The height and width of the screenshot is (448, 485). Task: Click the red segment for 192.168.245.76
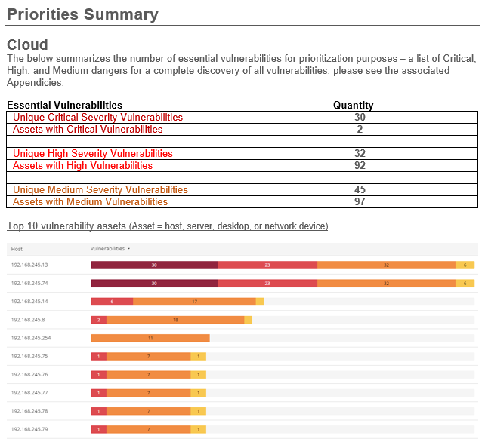(98, 375)
